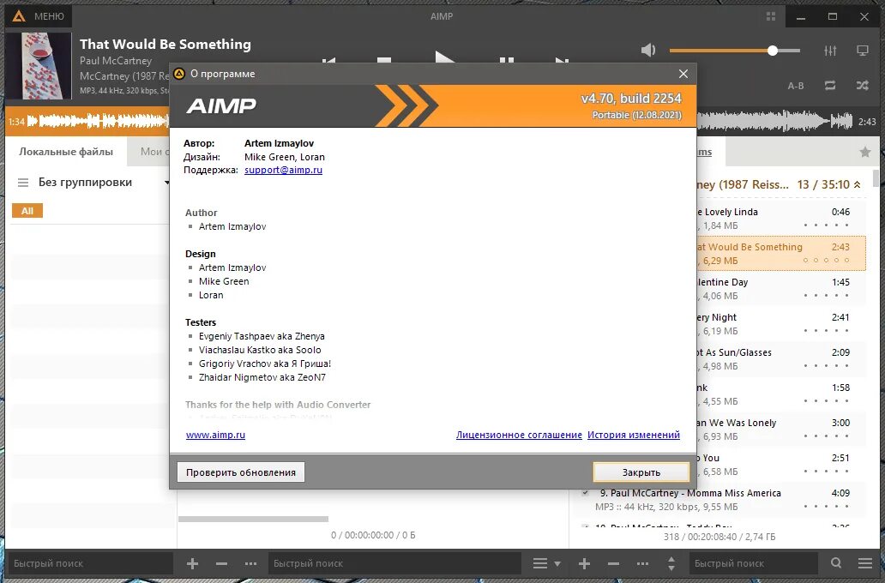Toggle shuffle playback mode
This screenshot has height=583, width=885.
(x=863, y=85)
